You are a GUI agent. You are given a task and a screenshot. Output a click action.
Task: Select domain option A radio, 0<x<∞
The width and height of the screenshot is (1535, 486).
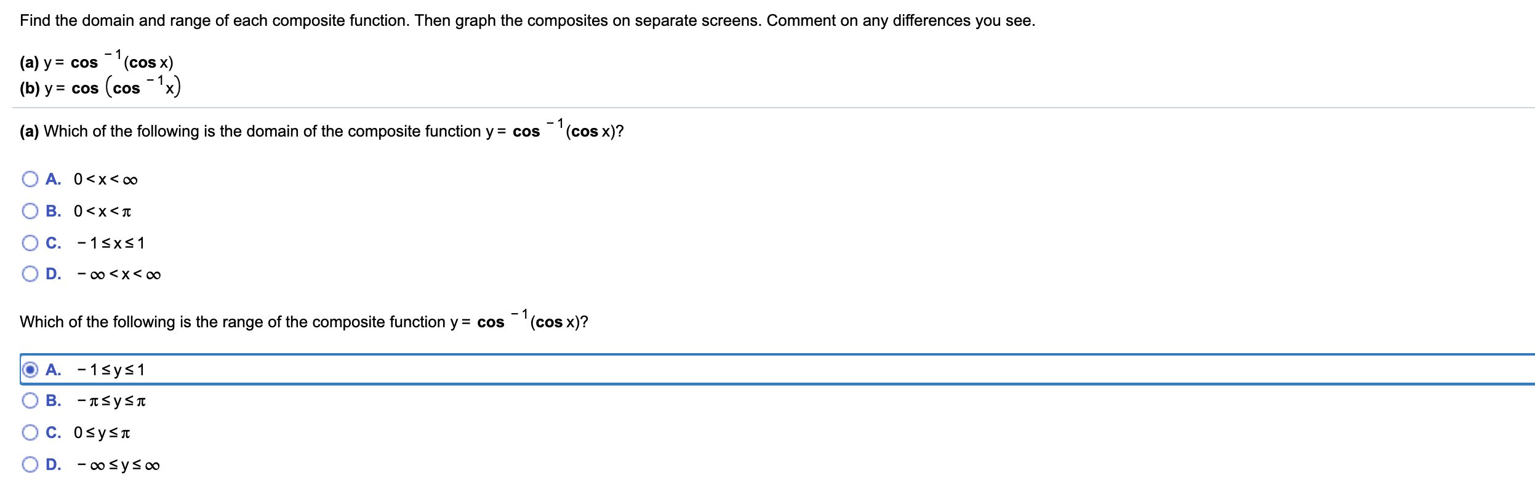(x=30, y=179)
